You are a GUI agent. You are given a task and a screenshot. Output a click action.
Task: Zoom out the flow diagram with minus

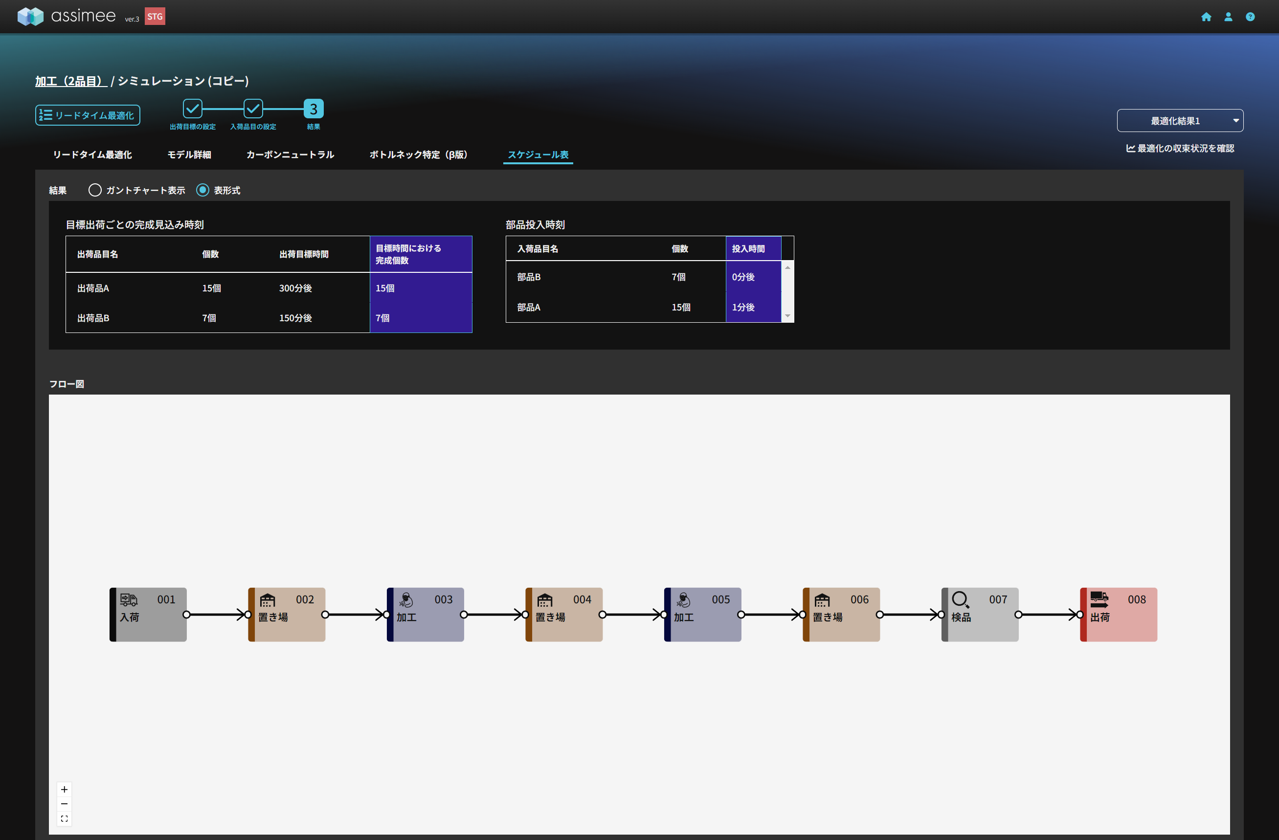click(65, 804)
